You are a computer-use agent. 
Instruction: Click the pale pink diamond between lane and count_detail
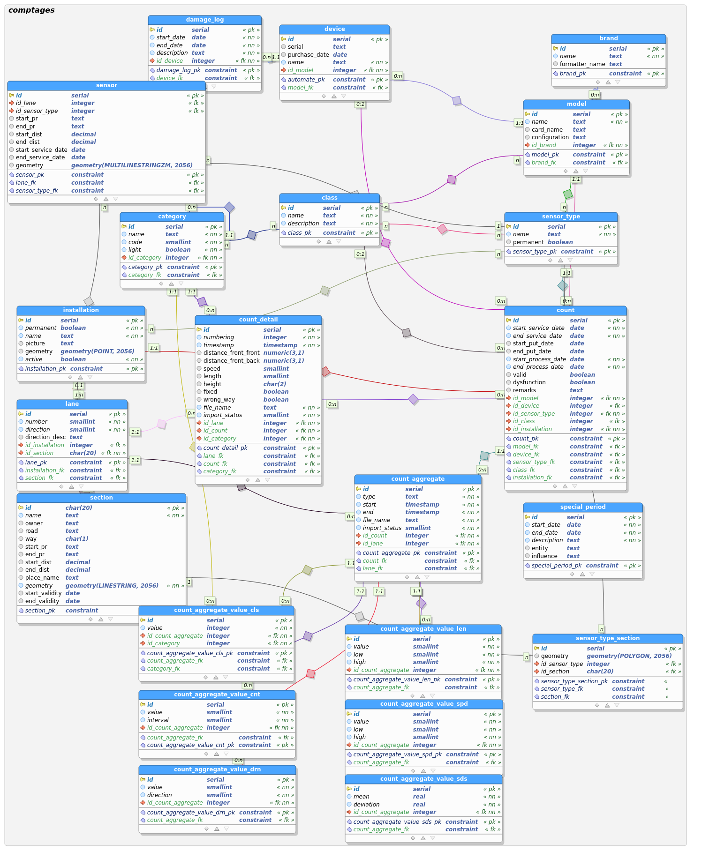point(162,424)
